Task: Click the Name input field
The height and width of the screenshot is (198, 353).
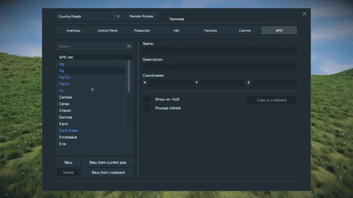Action: pyautogui.click(x=220, y=51)
